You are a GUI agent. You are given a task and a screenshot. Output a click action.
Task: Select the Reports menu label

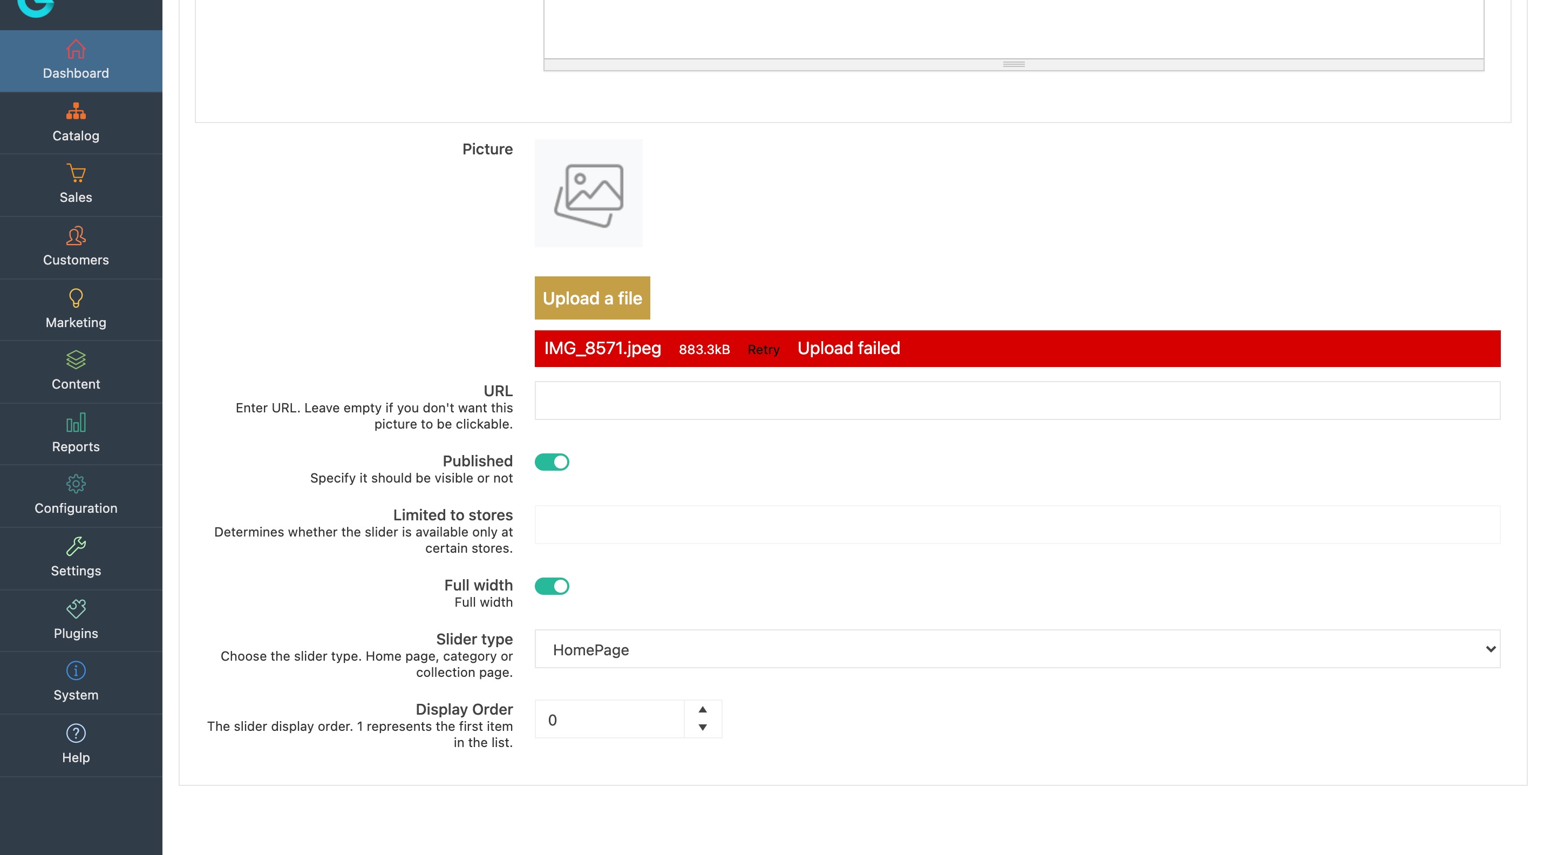[x=76, y=447]
